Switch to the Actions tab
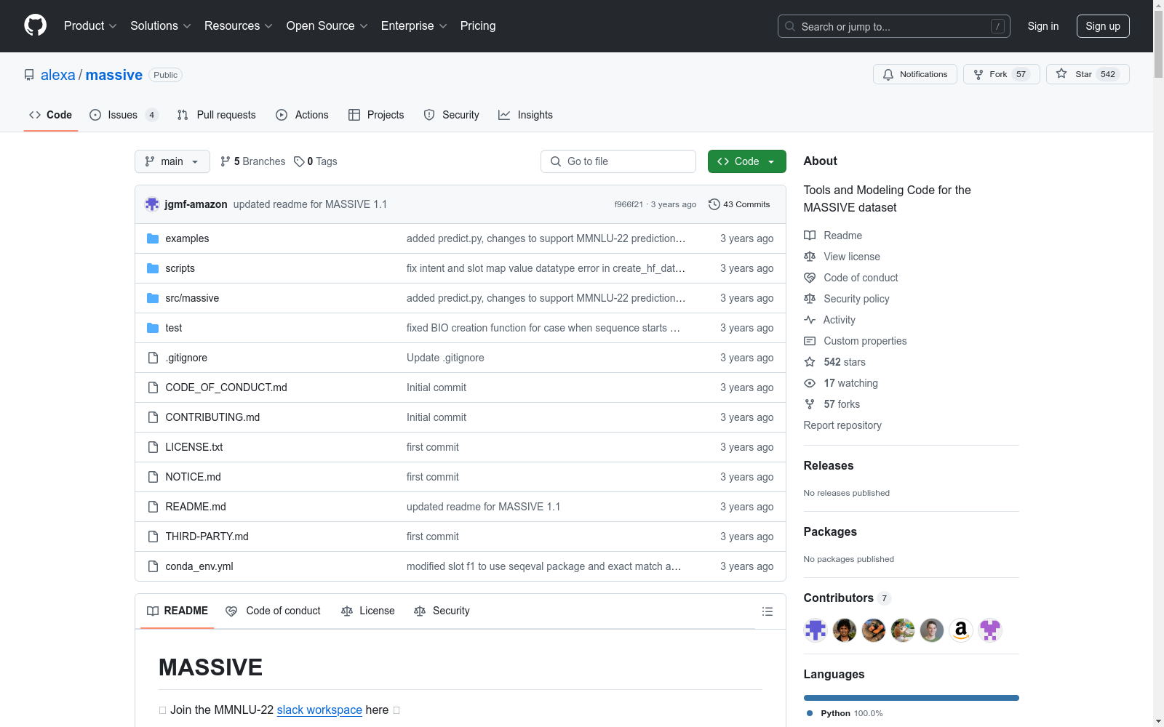The width and height of the screenshot is (1164, 727). coord(302,115)
